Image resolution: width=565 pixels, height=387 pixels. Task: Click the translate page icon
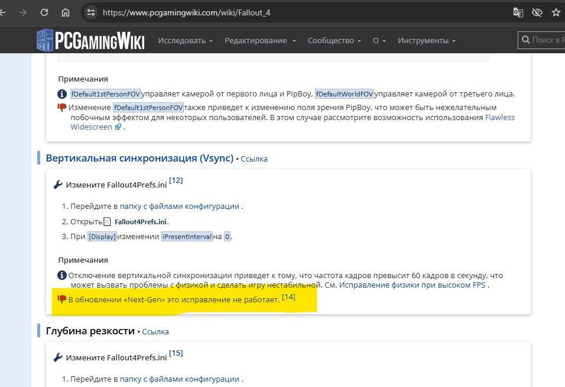coord(518,12)
